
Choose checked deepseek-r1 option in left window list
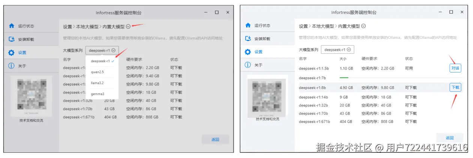click(102, 61)
